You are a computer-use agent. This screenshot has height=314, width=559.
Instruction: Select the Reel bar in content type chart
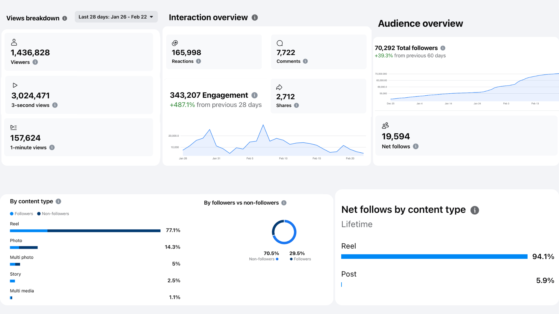pyautogui.click(x=85, y=231)
